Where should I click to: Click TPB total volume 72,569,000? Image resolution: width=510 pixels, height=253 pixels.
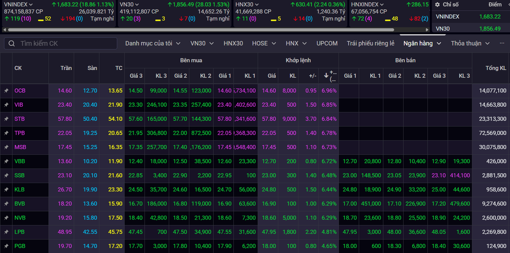click(492, 133)
